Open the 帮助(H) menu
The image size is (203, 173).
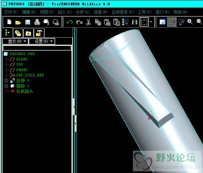[x=180, y=12]
